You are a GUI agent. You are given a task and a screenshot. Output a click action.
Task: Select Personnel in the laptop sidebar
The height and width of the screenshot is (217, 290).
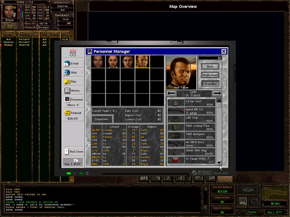tap(73, 101)
